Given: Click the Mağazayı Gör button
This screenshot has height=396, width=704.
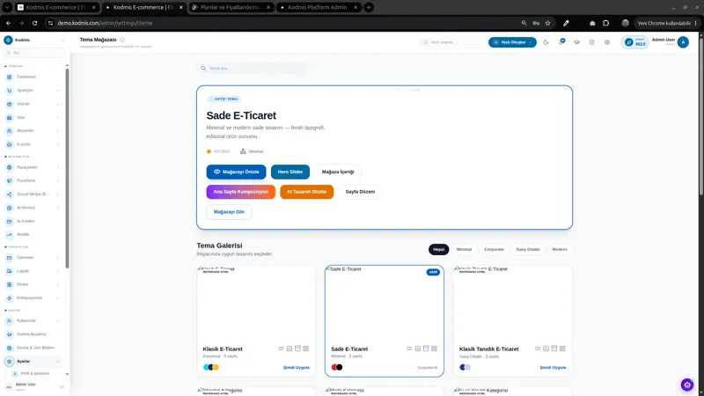Looking at the screenshot, I should [229, 212].
